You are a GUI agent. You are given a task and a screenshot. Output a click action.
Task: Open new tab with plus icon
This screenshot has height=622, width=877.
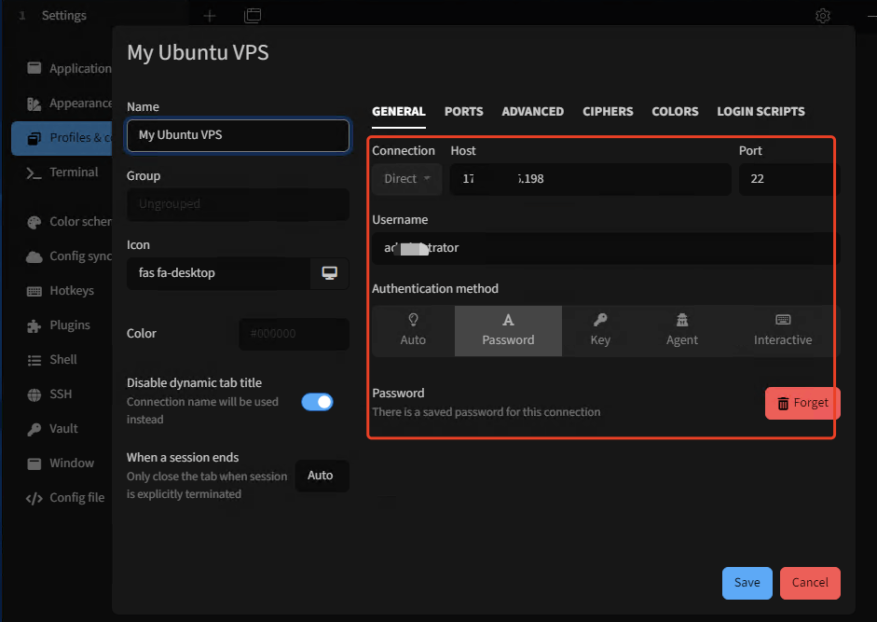(210, 16)
